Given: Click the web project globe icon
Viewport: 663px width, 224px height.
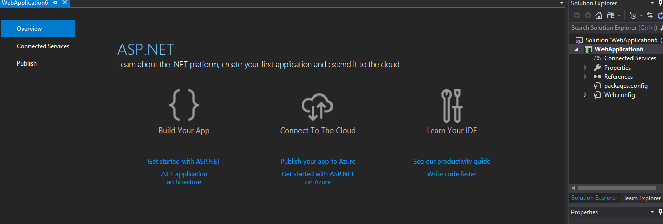Looking at the screenshot, I should 587,49.
